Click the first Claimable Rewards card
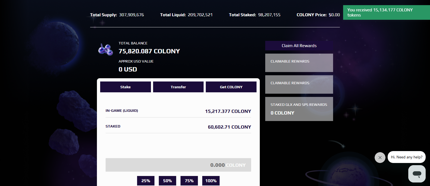 click(299, 63)
